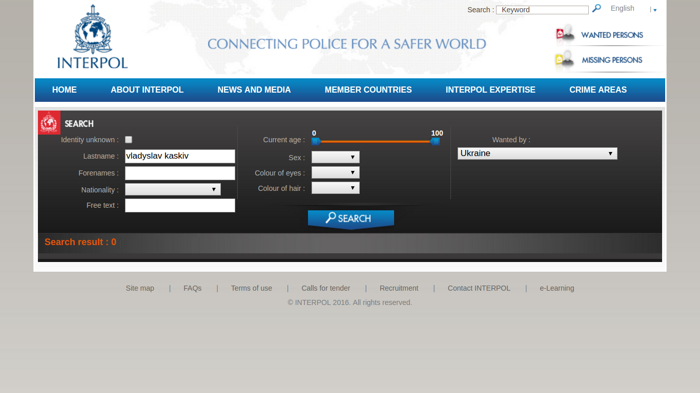The width and height of the screenshot is (700, 393).
Task: Open the HOME menu
Action: 65,90
